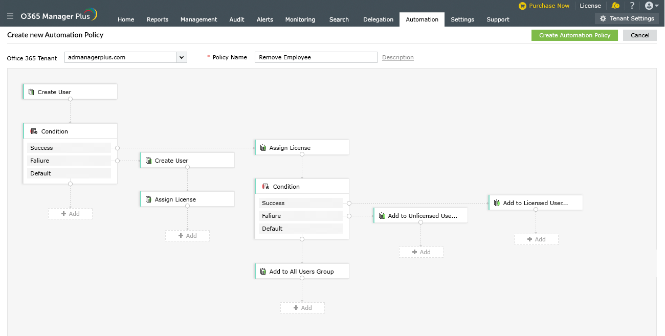Open the notifications bell icon
Image resolution: width=665 pixels, height=336 pixels.
pos(615,6)
